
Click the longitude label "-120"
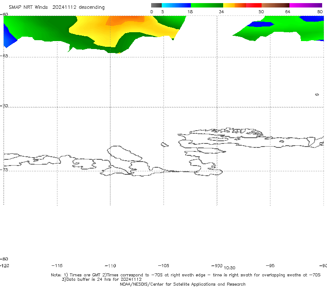click(x=4, y=265)
